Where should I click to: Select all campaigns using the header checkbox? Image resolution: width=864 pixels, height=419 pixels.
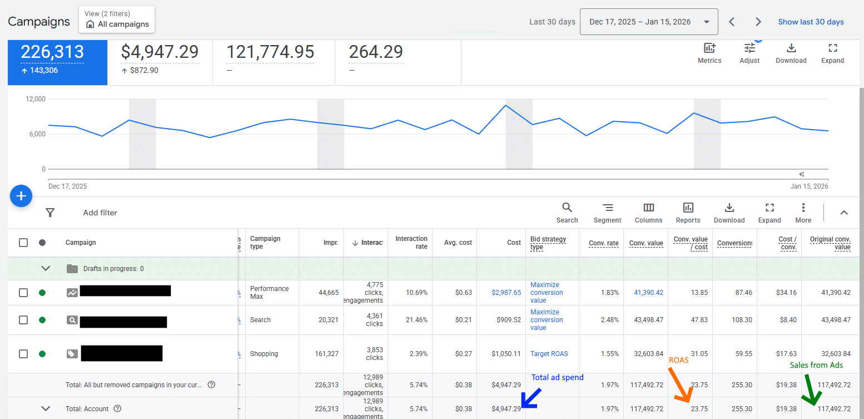click(x=23, y=243)
